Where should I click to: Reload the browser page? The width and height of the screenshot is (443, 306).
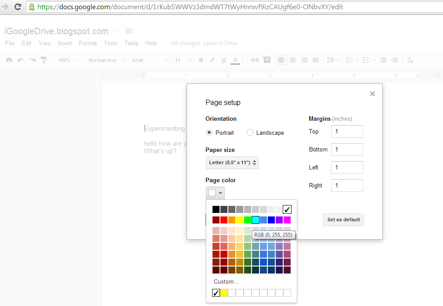point(18,7)
